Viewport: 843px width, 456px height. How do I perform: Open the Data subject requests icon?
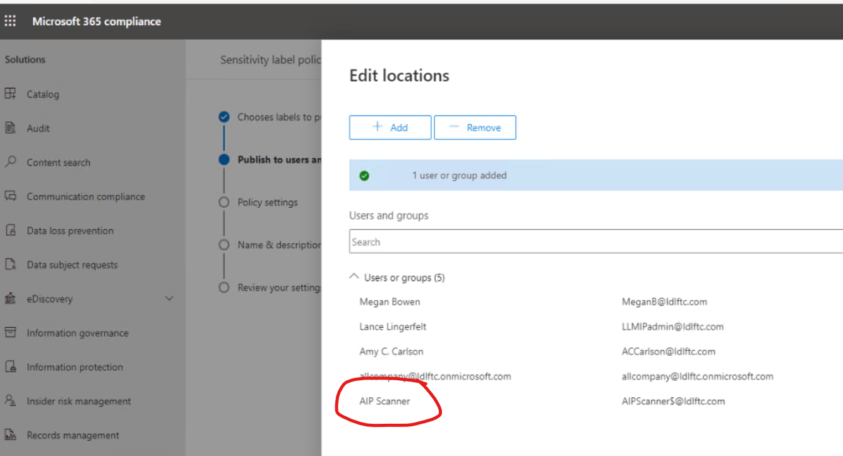pos(10,265)
